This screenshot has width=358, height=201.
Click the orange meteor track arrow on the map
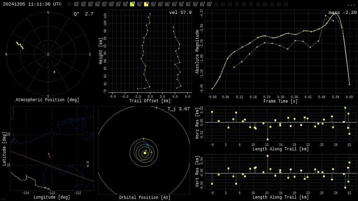point(49,155)
